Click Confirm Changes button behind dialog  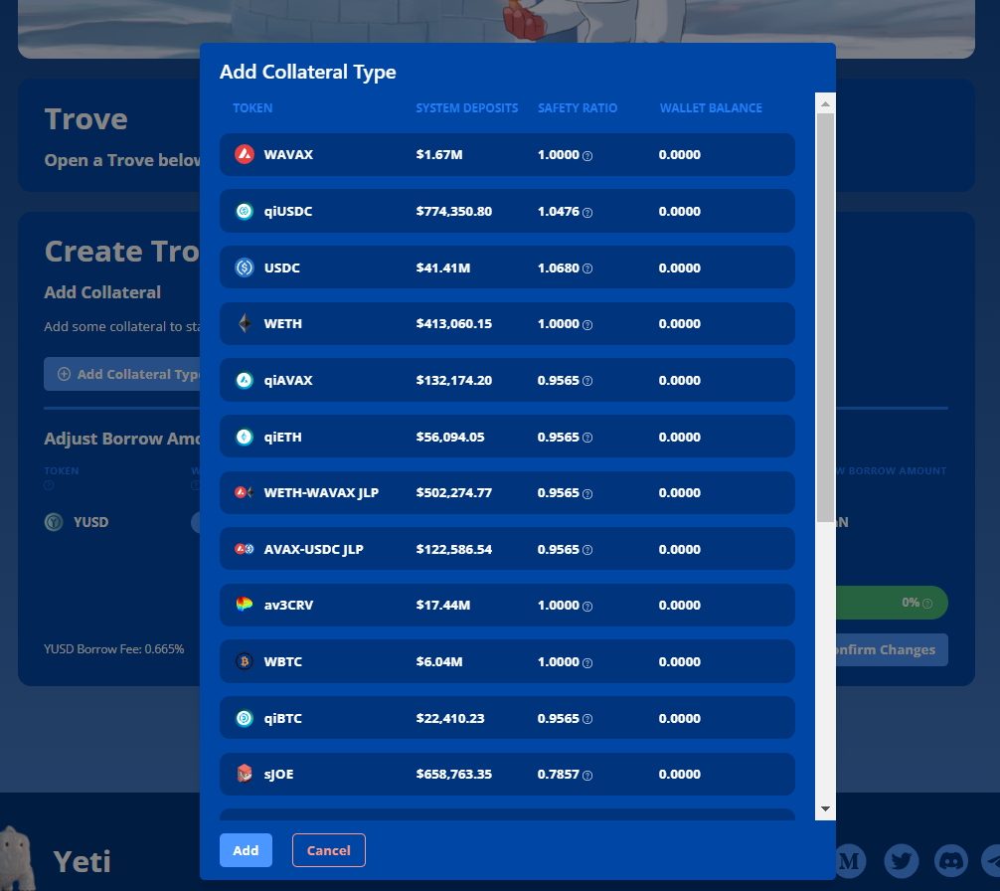[x=892, y=650]
